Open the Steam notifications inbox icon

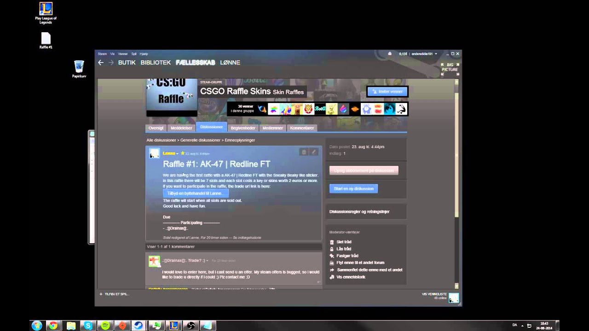pos(390,54)
